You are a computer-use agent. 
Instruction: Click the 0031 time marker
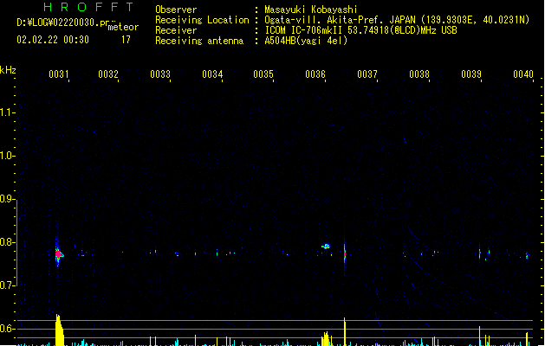[x=59, y=74]
